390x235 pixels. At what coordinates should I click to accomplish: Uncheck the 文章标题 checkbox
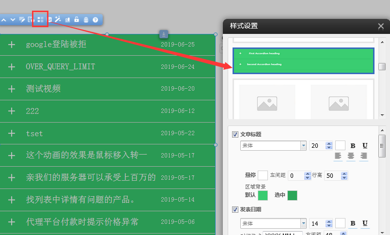(x=235, y=134)
